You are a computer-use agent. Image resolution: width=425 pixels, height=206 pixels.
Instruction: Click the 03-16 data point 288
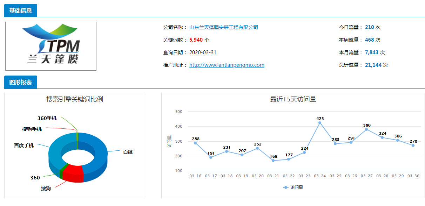click(x=195, y=143)
